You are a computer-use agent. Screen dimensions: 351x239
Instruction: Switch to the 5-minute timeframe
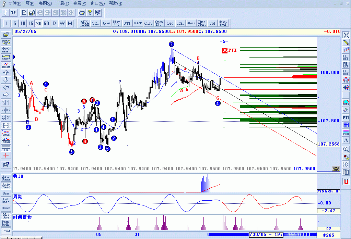click(x=15, y=23)
